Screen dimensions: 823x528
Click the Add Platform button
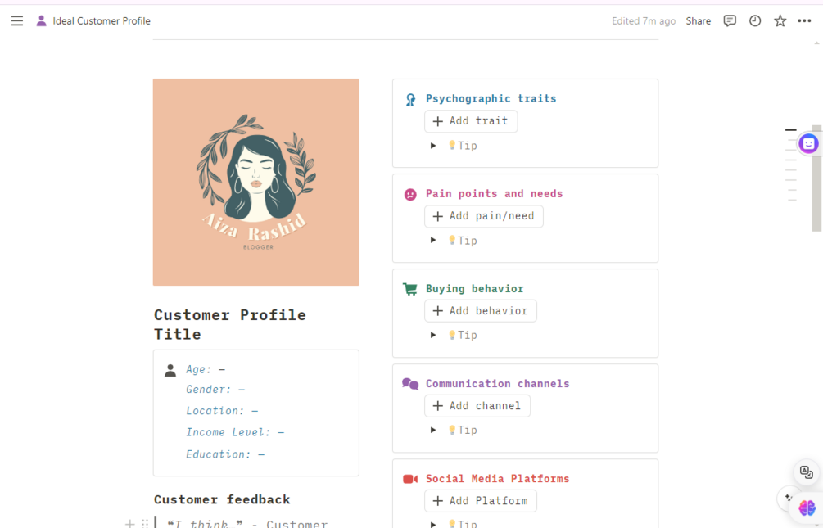pyautogui.click(x=481, y=501)
